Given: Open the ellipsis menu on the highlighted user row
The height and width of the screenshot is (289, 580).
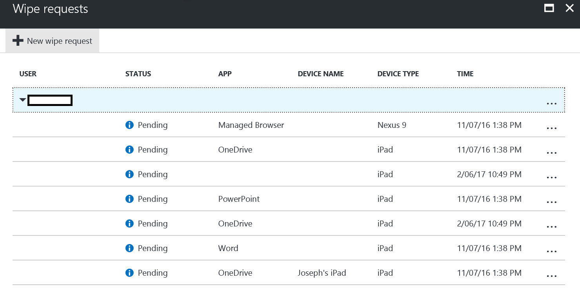Looking at the screenshot, I should tap(552, 103).
